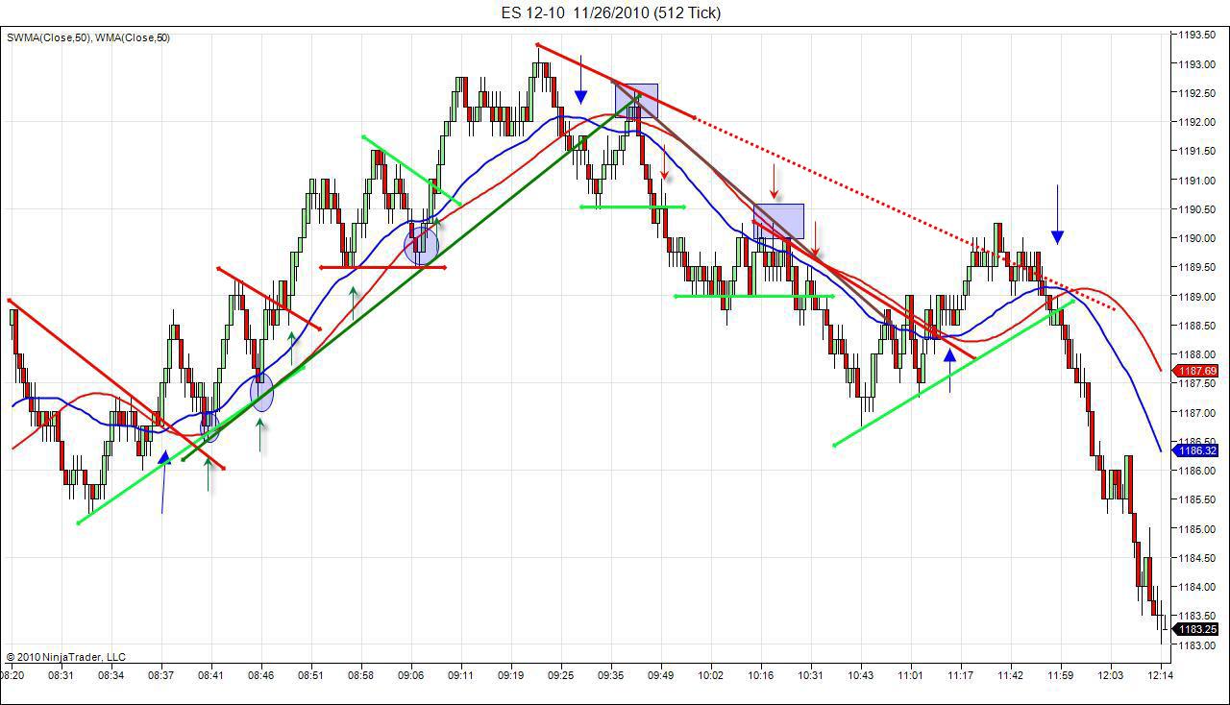Choose the 09:06 time axis label

coord(411,675)
